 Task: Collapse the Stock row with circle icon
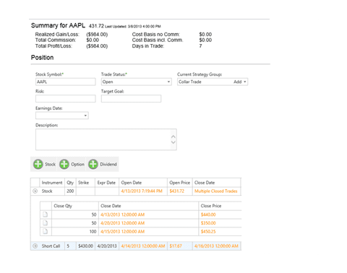(x=35, y=191)
